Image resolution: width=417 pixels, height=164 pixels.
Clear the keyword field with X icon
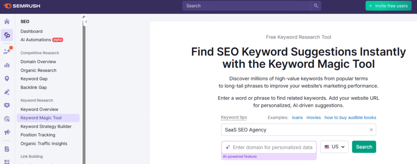(x=371, y=130)
